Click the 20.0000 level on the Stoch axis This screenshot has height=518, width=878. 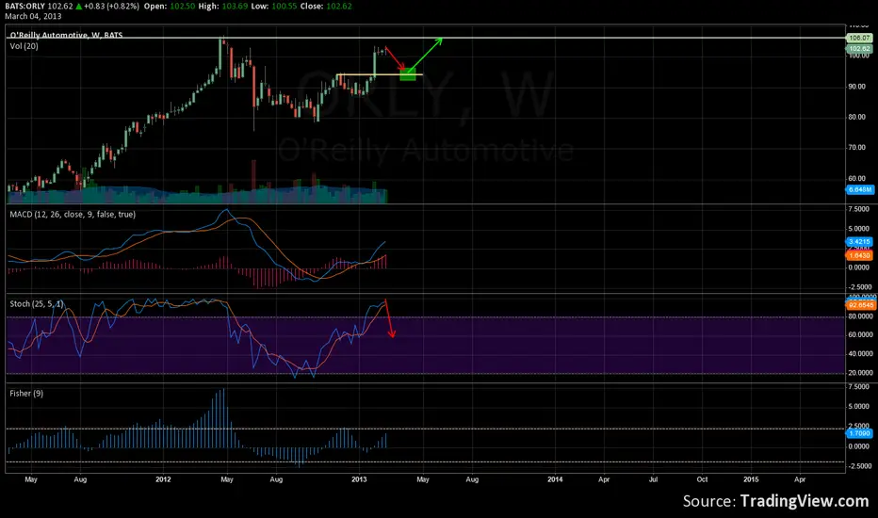(x=861, y=372)
